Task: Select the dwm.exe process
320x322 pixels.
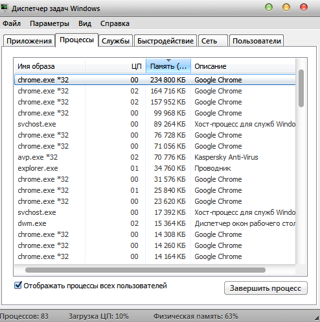Action: click(155, 223)
